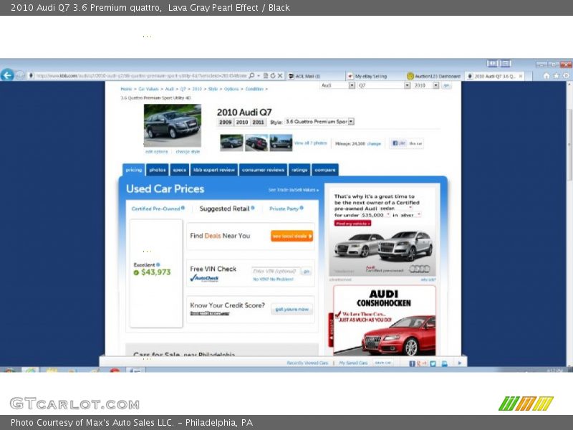Screen dimensions: 573x430
Task: Click the print icon in bottom bar
Action: 444,363
